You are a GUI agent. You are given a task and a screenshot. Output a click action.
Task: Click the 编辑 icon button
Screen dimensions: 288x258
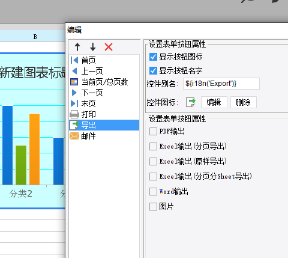[214, 102]
